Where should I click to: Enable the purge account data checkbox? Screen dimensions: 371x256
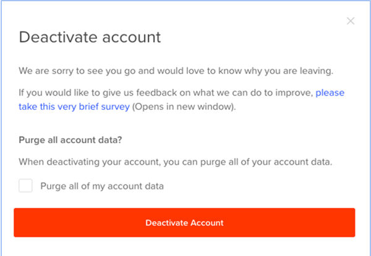[x=25, y=185]
